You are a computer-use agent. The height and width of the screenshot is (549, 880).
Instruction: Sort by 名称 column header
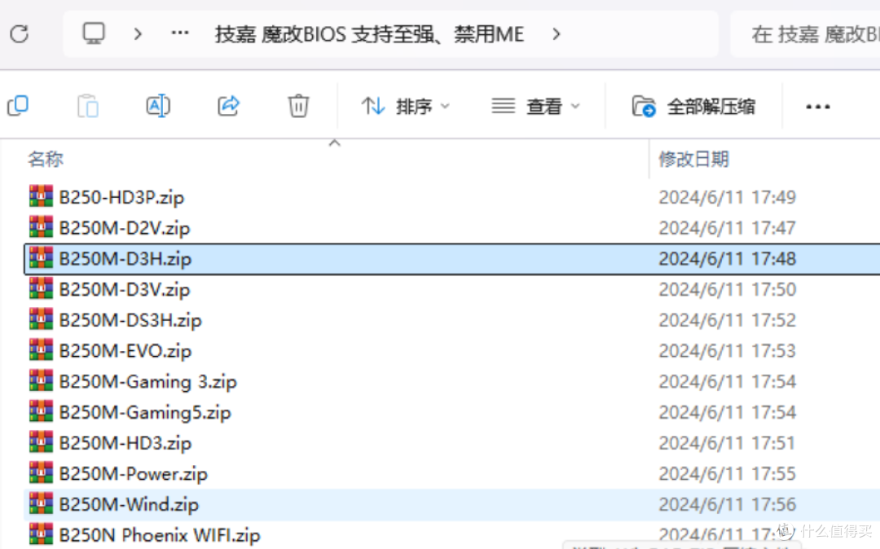click(x=46, y=160)
